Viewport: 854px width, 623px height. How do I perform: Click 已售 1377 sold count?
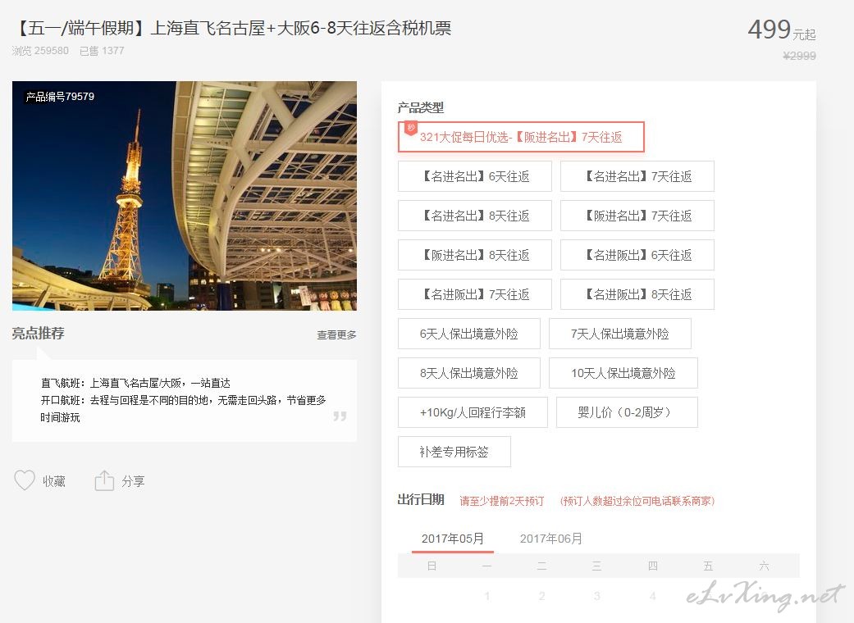pos(102,51)
